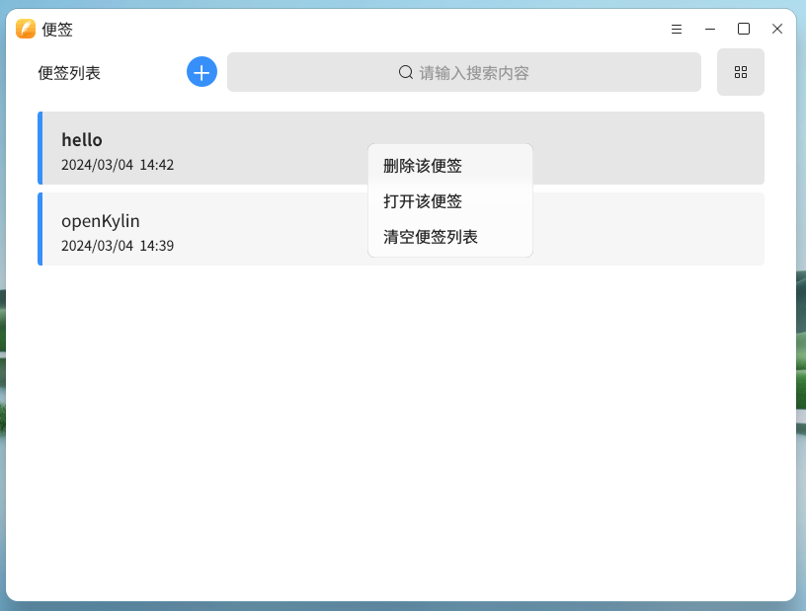Choose 打开该便签 from the context menu

(x=423, y=201)
